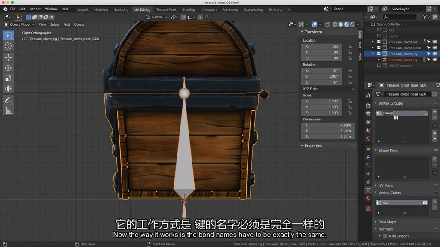Switch to material preview shading

(347, 24)
